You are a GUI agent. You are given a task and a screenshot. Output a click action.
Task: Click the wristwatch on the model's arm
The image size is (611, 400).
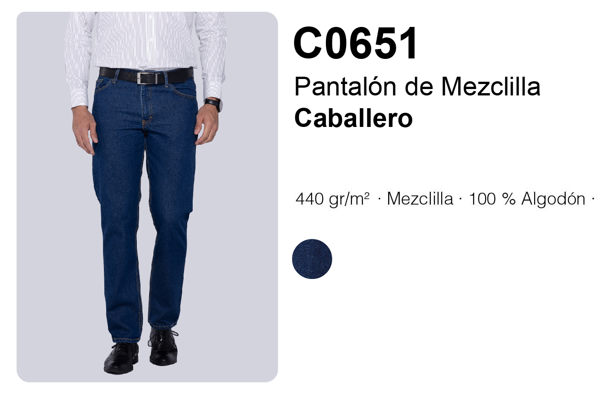click(215, 104)
